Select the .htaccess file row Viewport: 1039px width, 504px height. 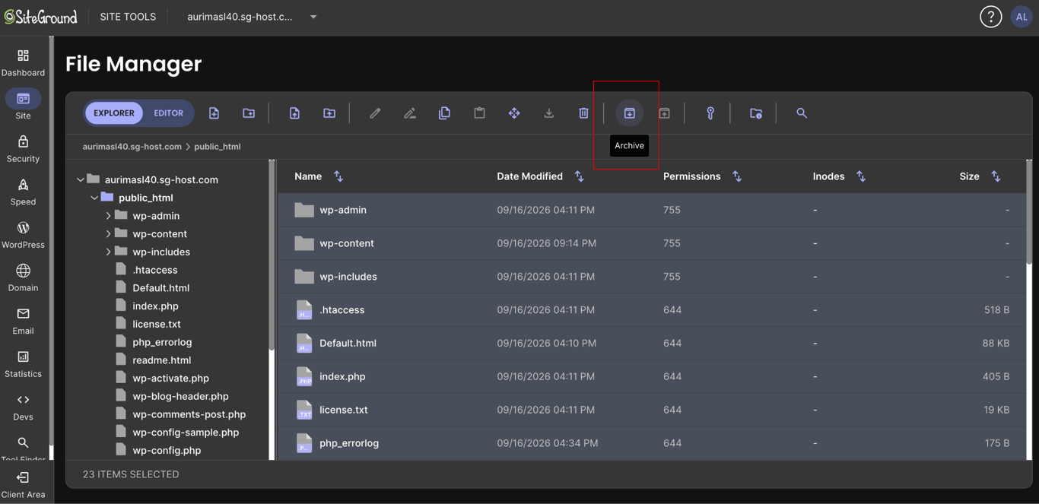pyautogui.click(x=652, y=310)
